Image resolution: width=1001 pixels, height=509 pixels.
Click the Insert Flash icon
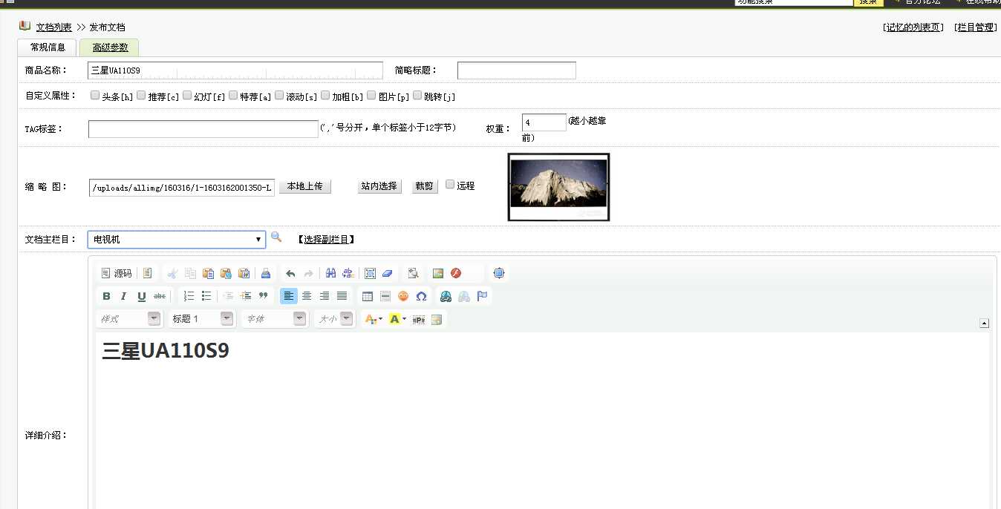click(x=456, y=273)
